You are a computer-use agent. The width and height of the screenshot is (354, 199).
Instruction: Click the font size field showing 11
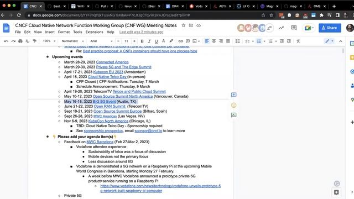126,41
